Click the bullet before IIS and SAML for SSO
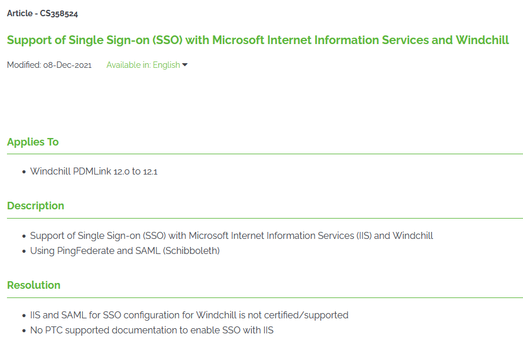 point(24,316)
